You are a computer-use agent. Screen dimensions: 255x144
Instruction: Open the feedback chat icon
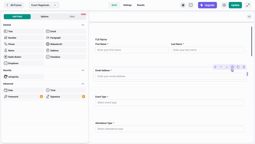(x=191, y=5)
